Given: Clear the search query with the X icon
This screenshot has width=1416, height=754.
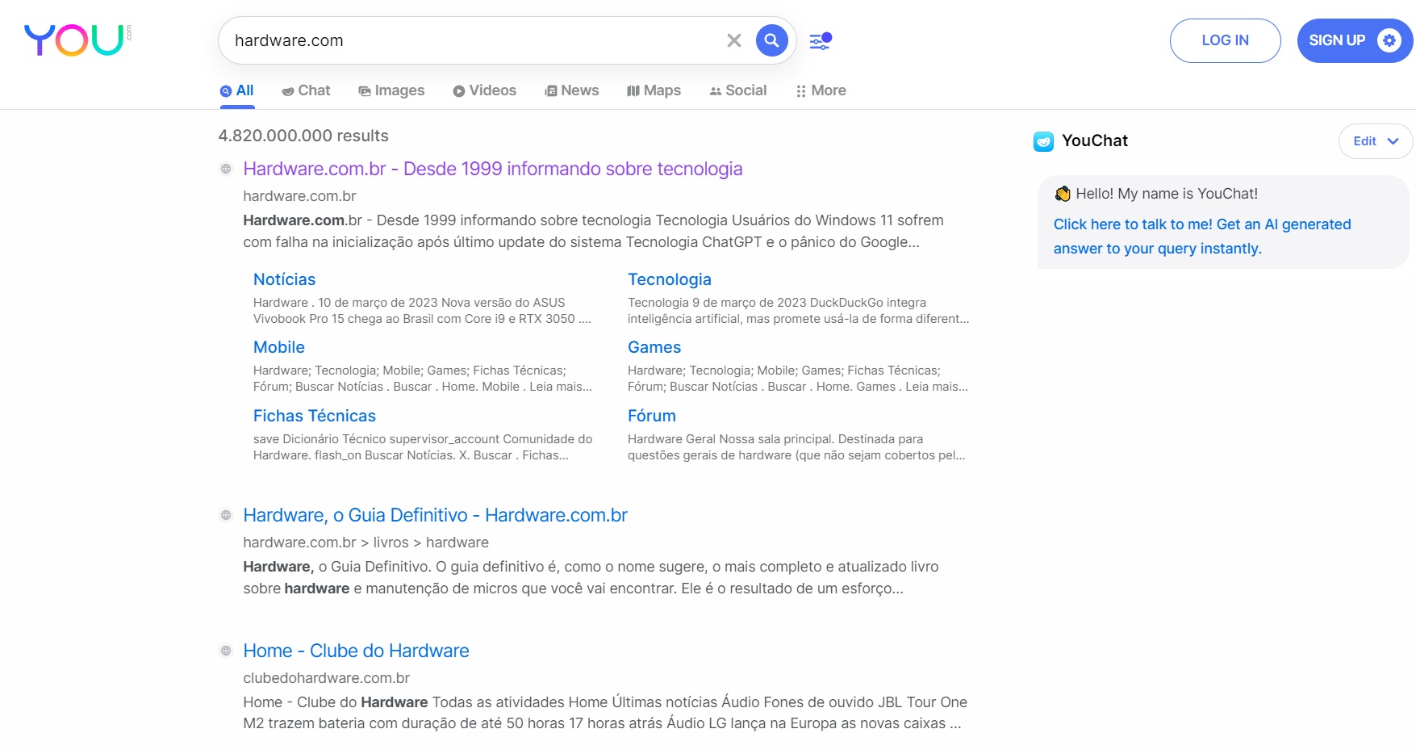Looking at the screenshot, I should click(x=733, y=40).
